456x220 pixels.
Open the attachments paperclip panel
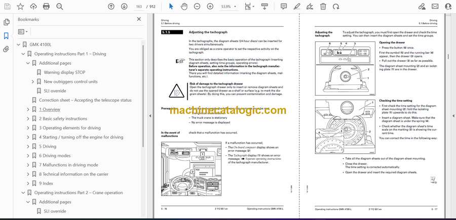click(6, 49)
